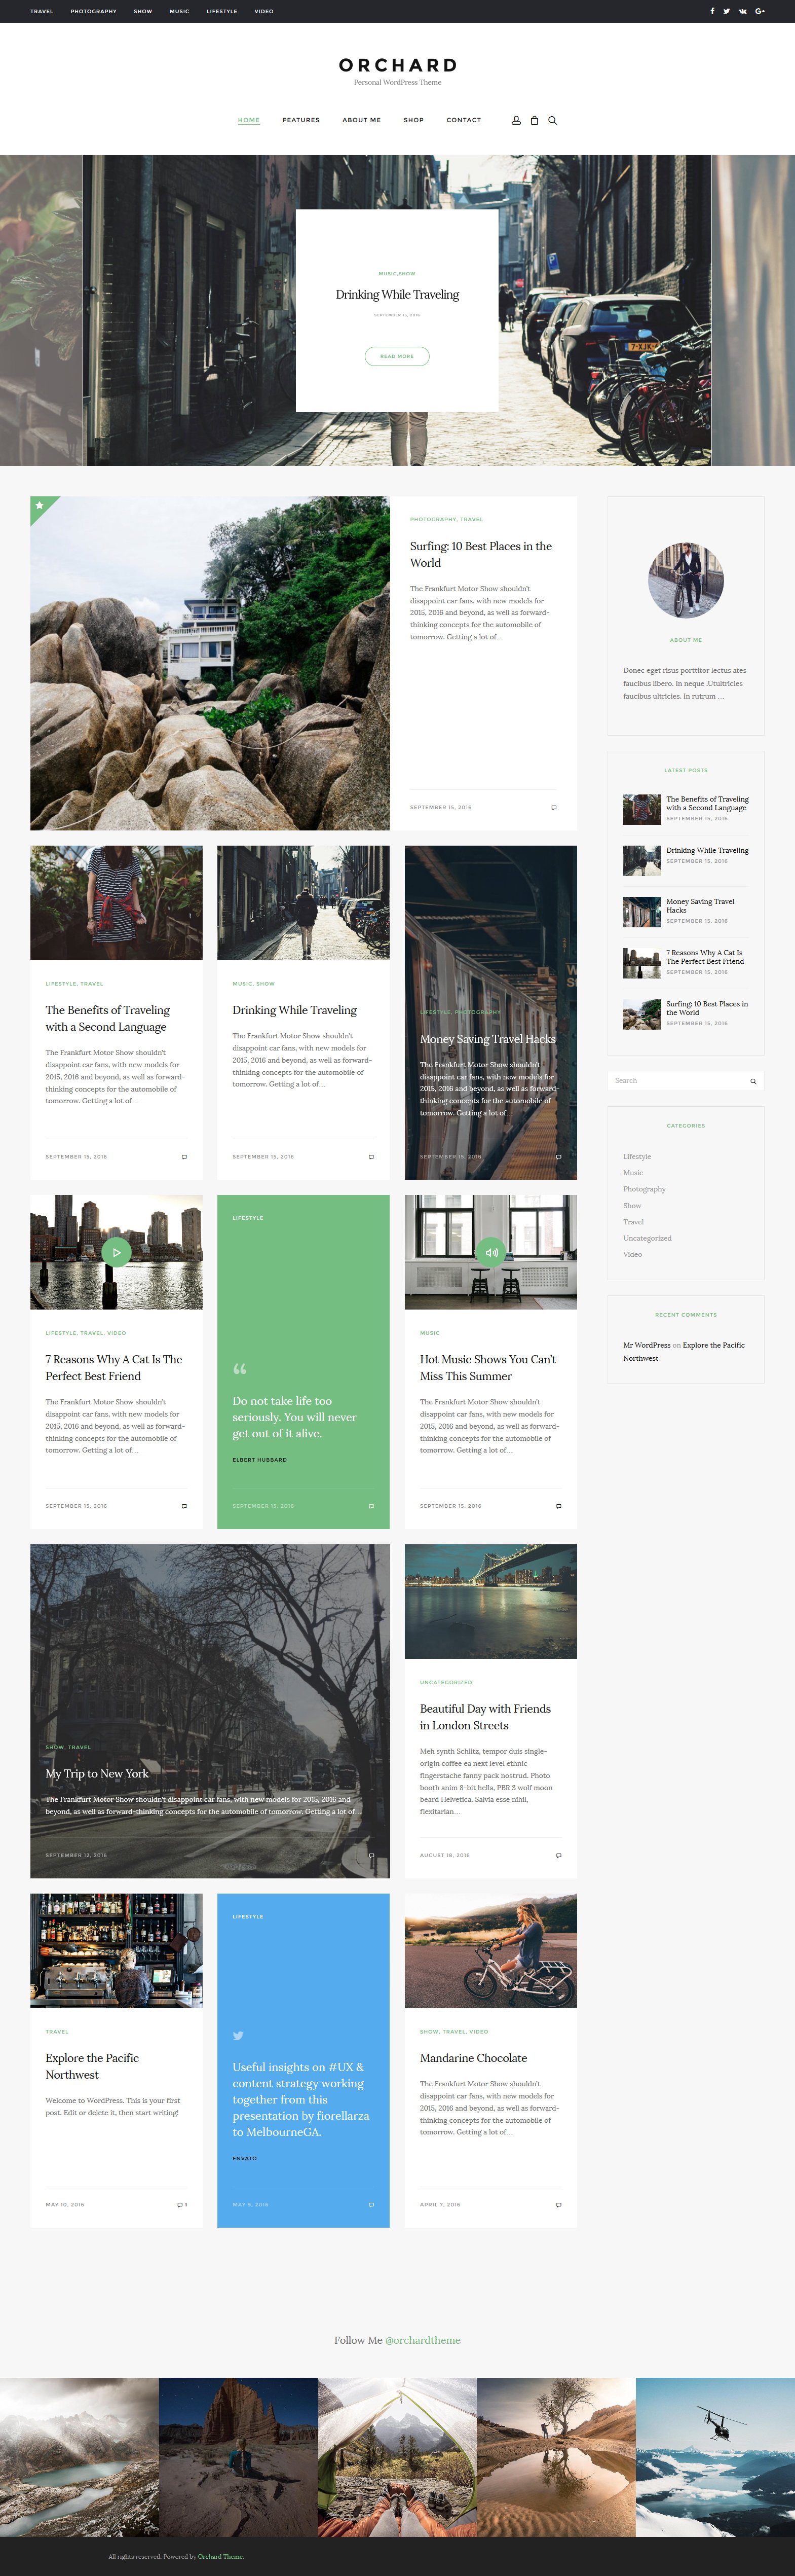Click comment icon on Surfing 10 Best Places post
The image size is (795, 2576).
[554, 807]
